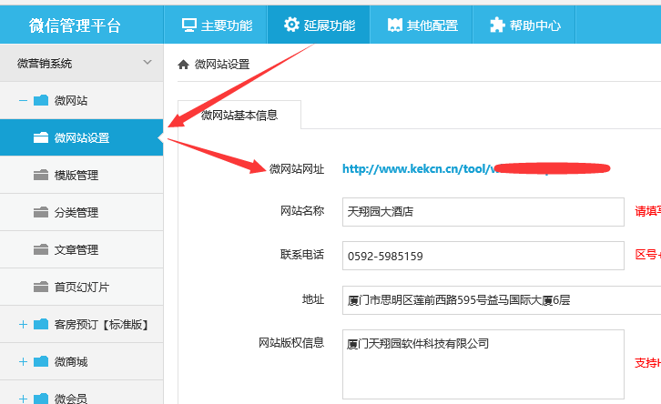Switch to the 微网站基本信息 tab
The width and height of the screenshot is (661, 404).
tap(239, 116)
